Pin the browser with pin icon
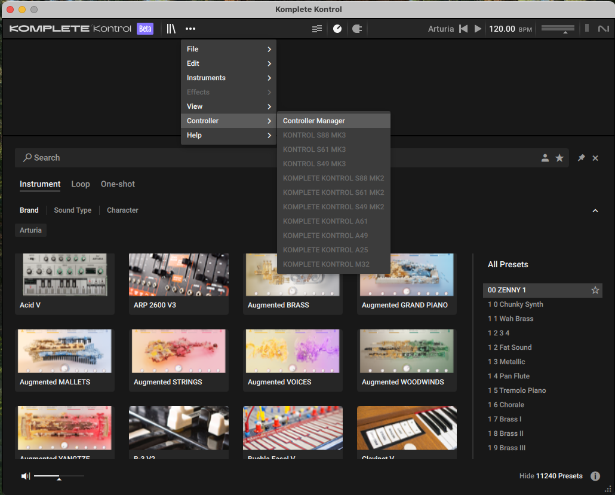 (x=582, y=158)
